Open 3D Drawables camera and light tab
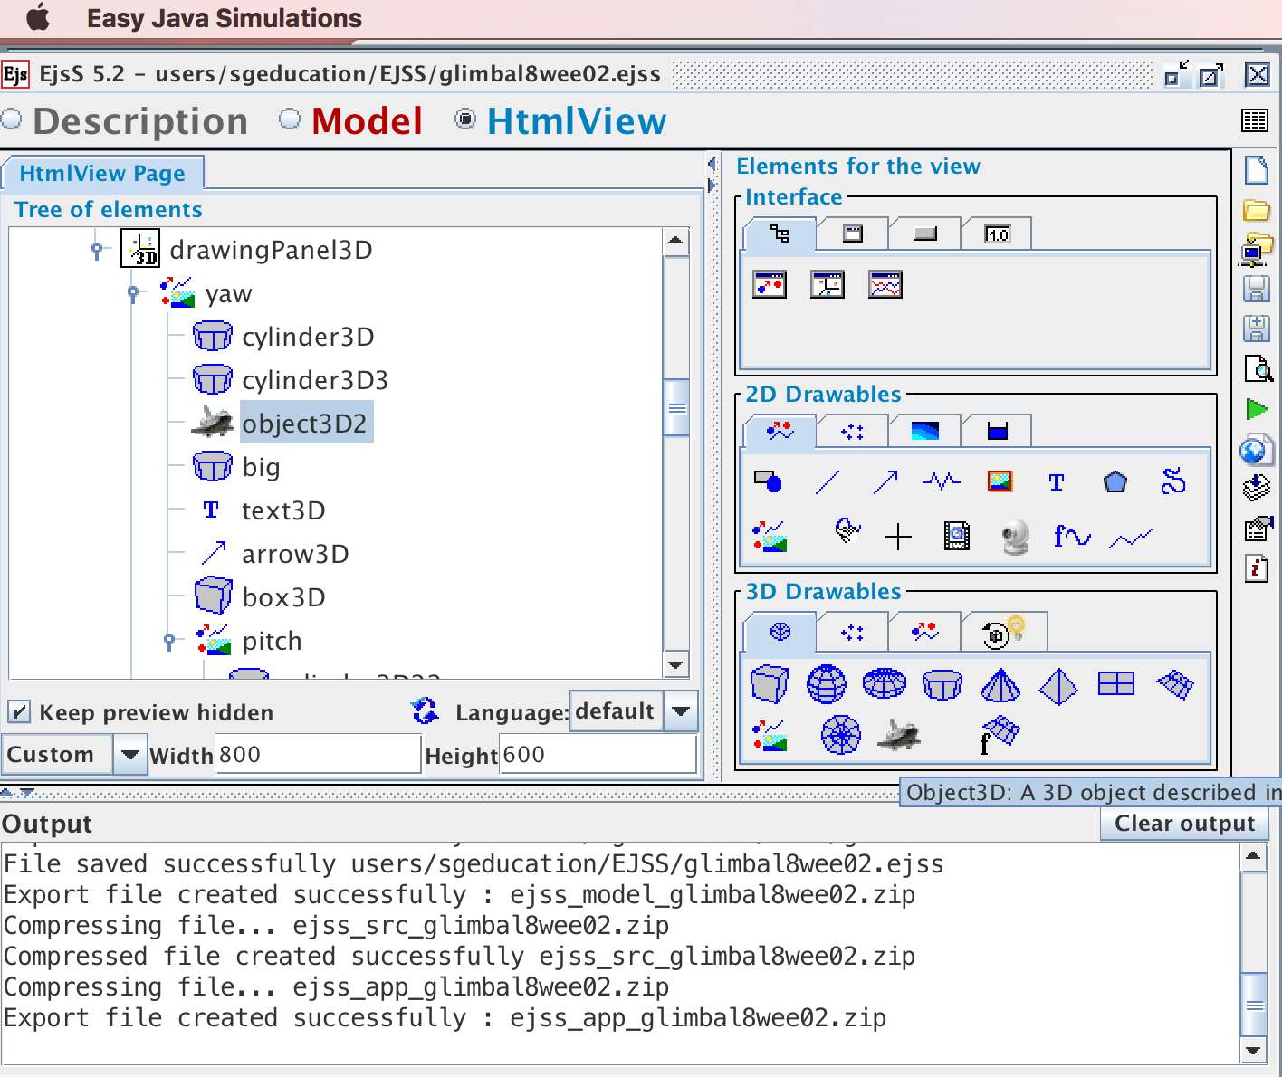Image resolution: width=1282 pixels, height=1077 pixels. [1004, 632]
